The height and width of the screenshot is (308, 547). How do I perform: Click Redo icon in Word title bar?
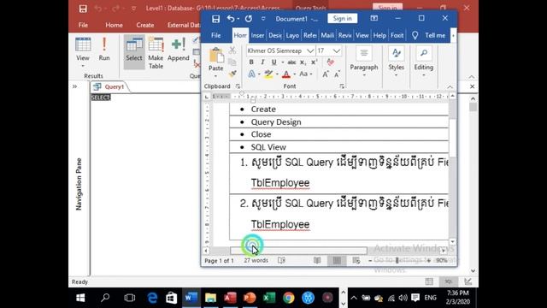249,19
